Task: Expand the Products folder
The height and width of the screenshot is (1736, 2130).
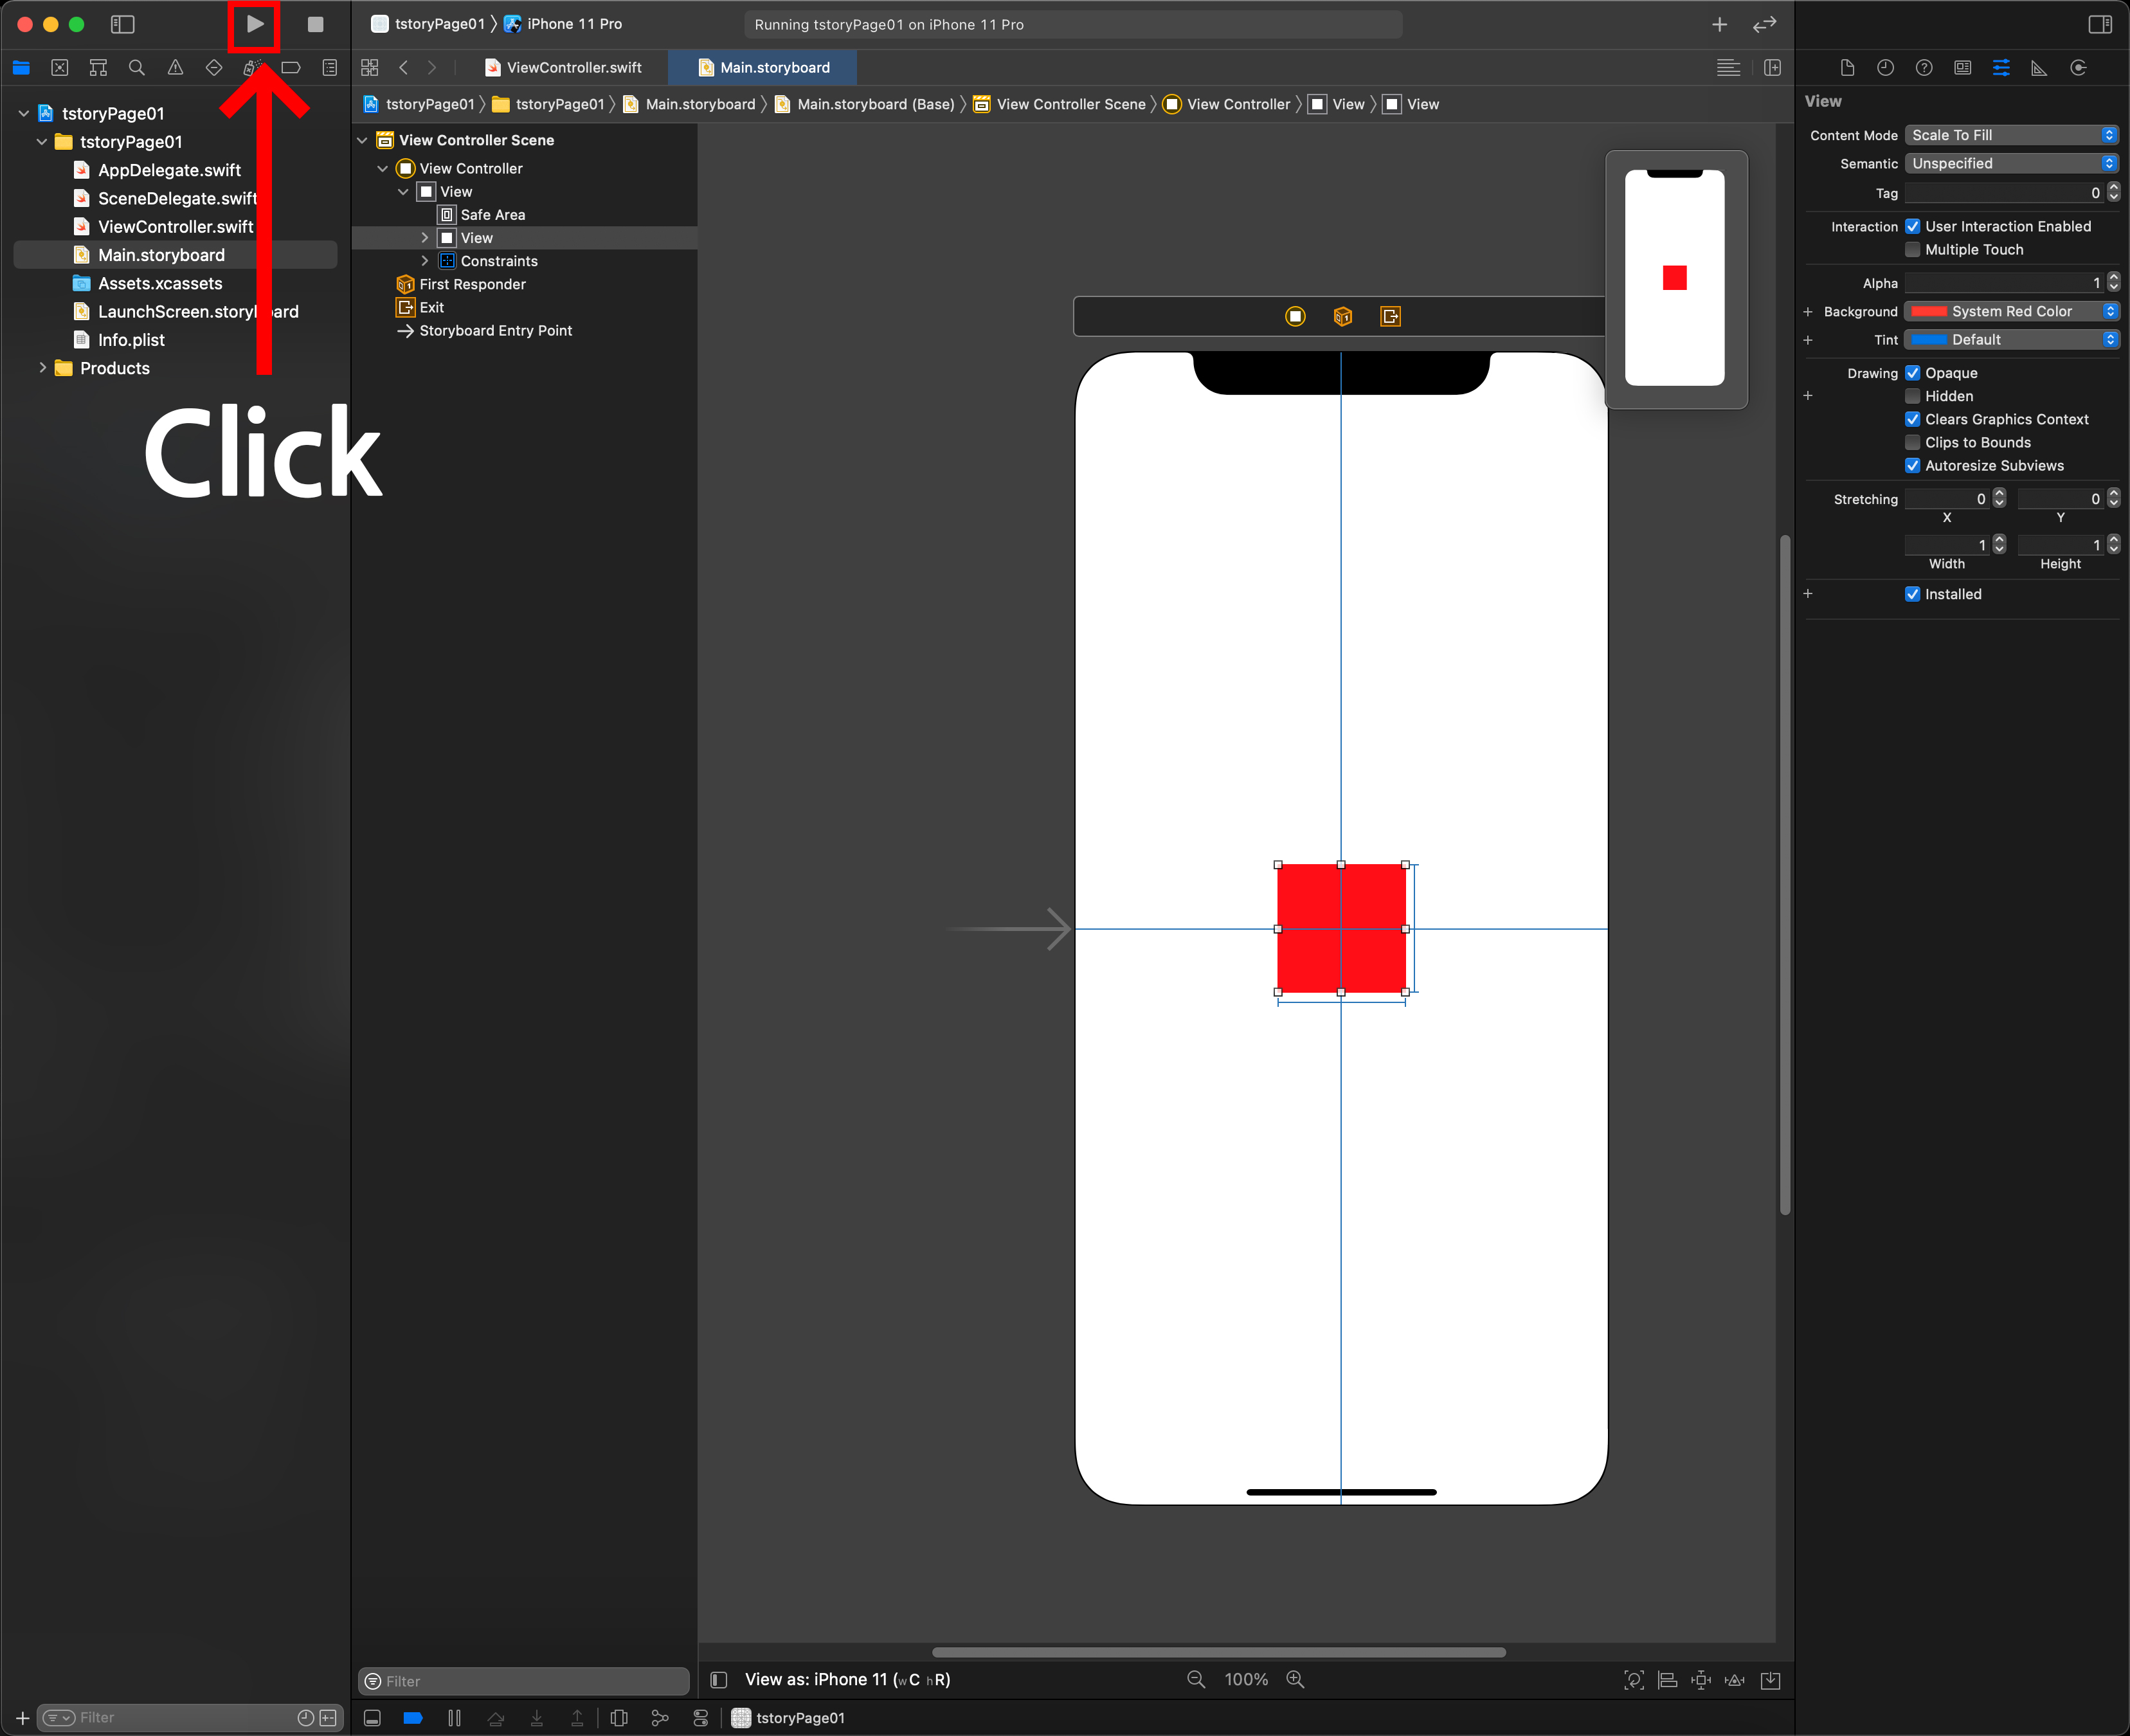Action: click(x=42, y=368)
